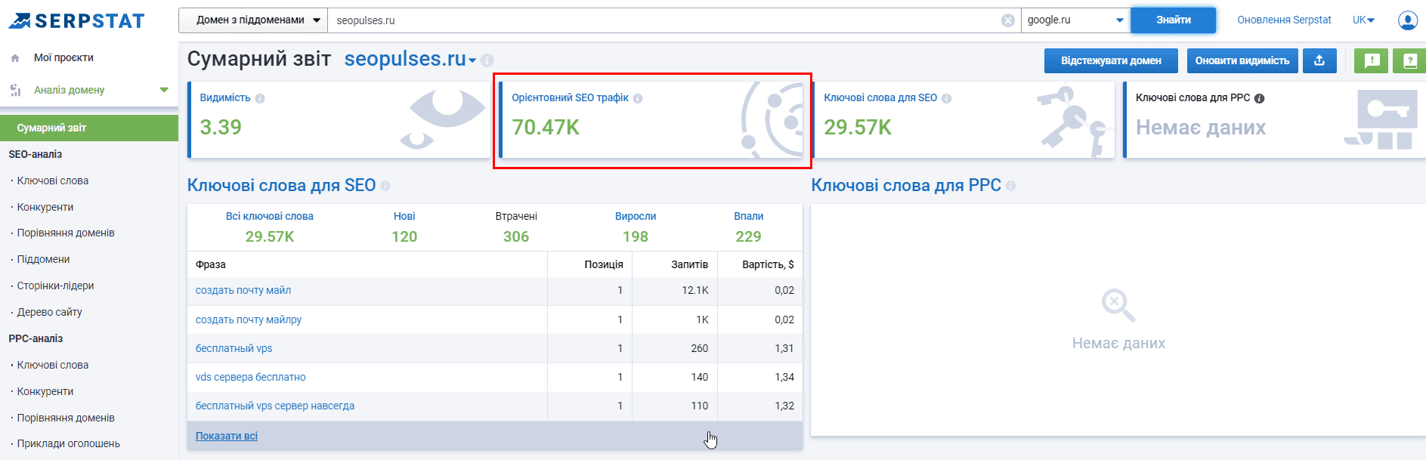Click SEO-аналіз section label
The image size is (1426, 460).
point(36,154)
